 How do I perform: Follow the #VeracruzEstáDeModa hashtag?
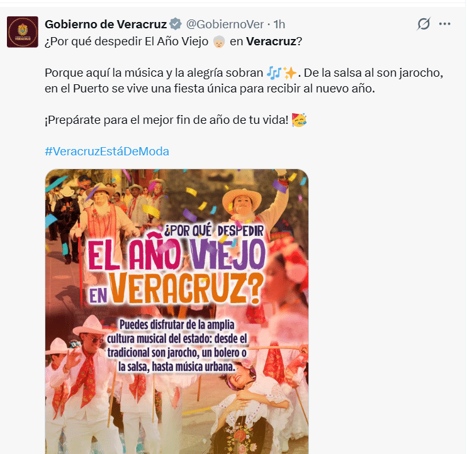(107, 152)
